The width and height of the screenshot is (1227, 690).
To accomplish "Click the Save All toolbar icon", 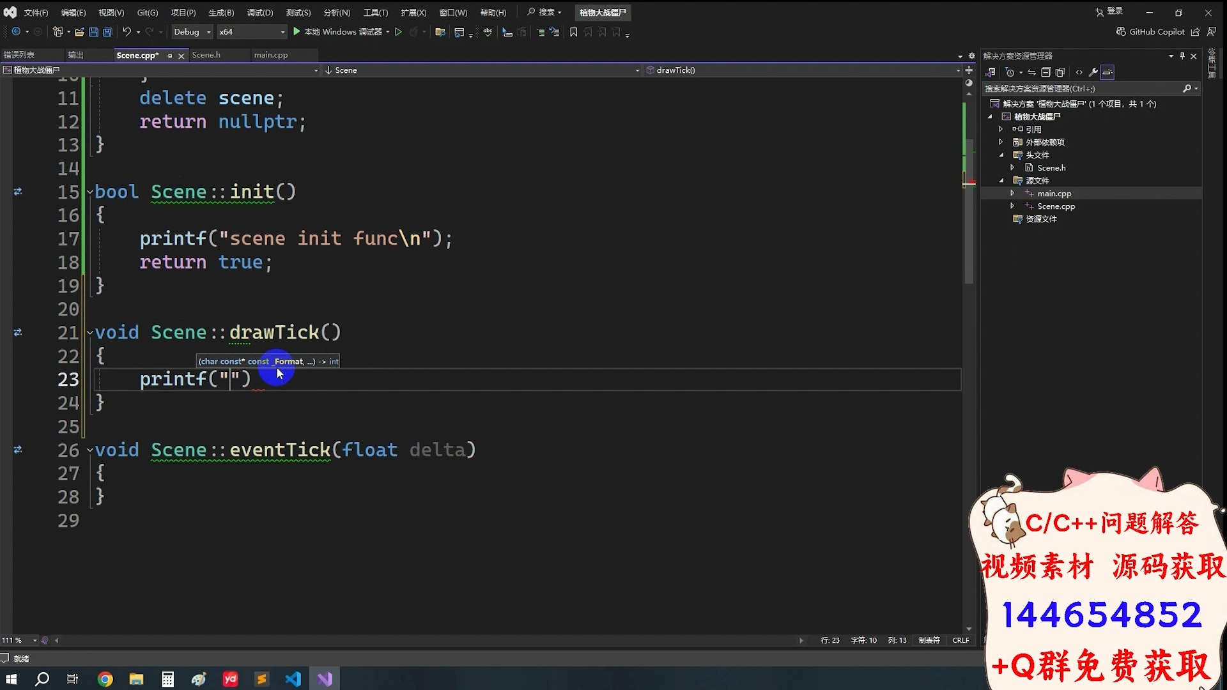I will click(x=107, y=32).
